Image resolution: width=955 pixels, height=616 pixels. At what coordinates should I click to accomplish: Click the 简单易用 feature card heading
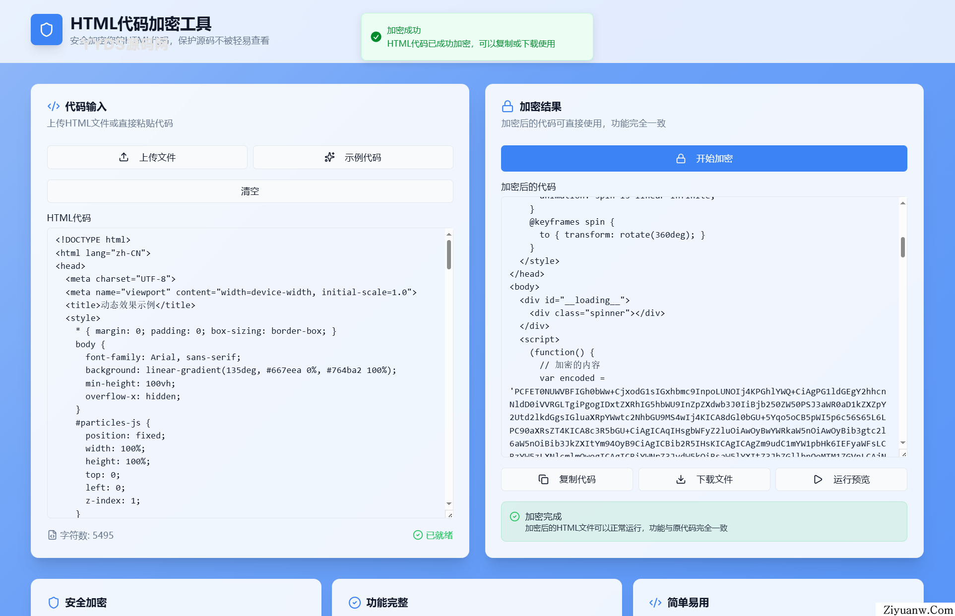(x=688, y=603)
